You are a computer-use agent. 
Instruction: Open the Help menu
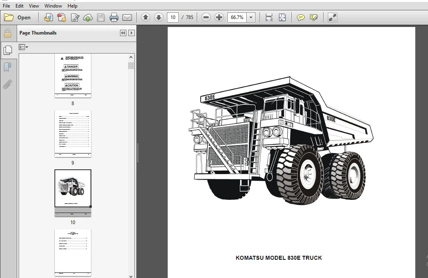pyautogui.click(x=72, y=6)
